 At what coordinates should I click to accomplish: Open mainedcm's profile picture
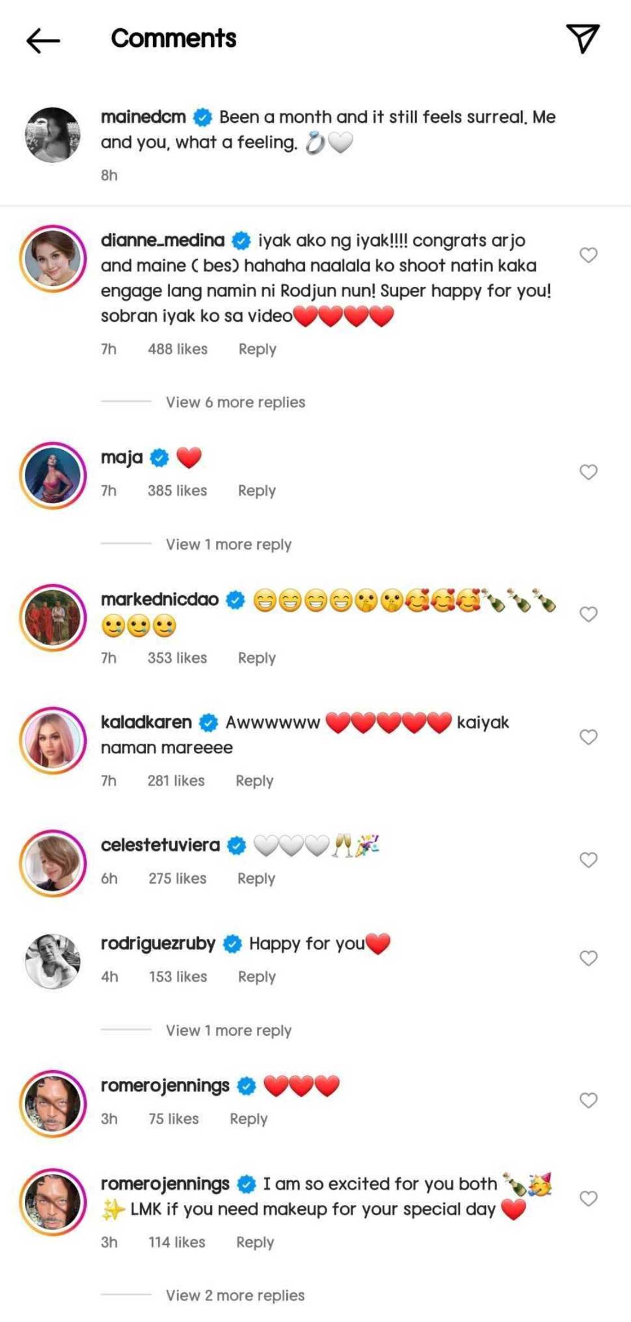click(x=53, y=135)
